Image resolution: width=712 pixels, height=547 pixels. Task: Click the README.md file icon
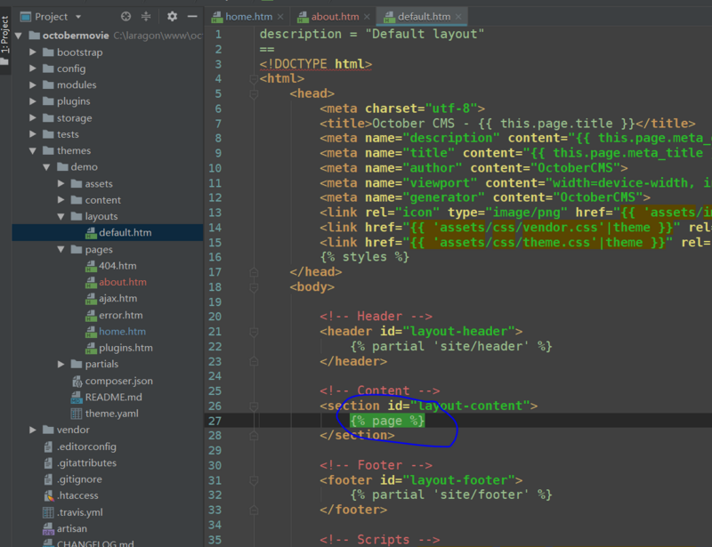coord(77,398)
